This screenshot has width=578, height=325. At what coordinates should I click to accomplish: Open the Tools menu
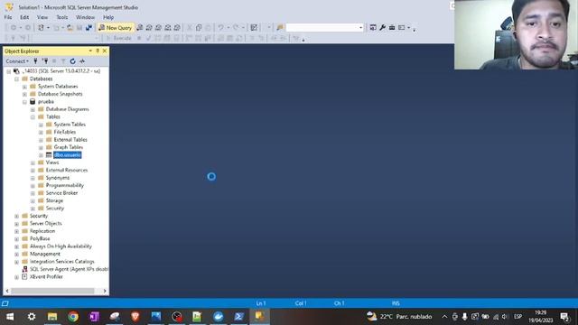point(62,17)
